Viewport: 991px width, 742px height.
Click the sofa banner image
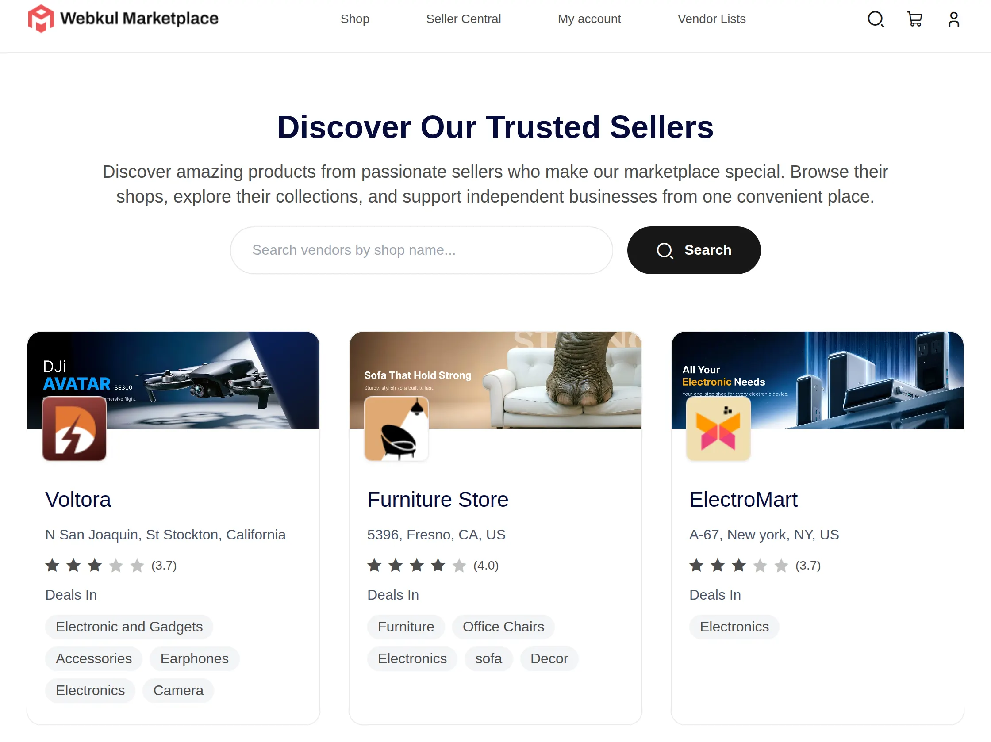(x=495, y=380)
